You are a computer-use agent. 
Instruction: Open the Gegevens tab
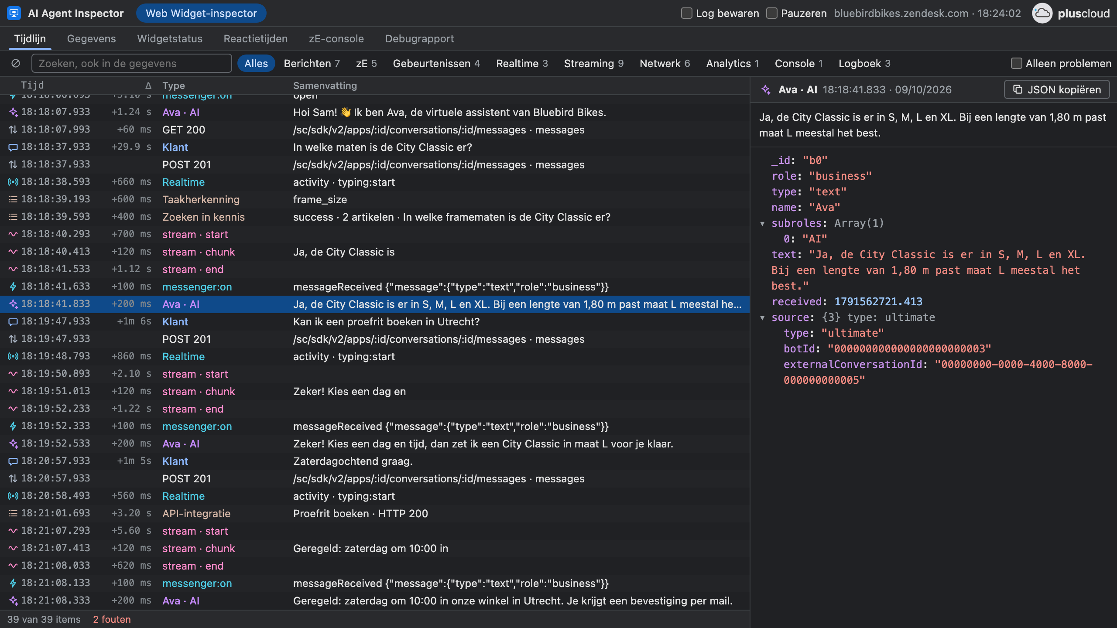(x=91, y=38)
